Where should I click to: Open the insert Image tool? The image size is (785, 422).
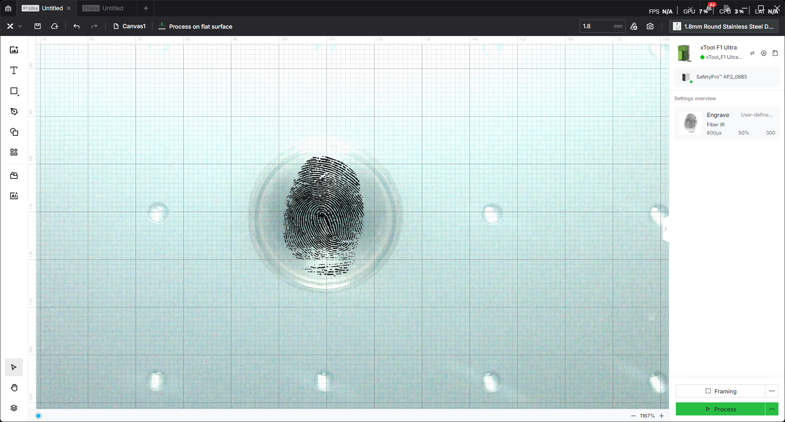click(14, 50)
